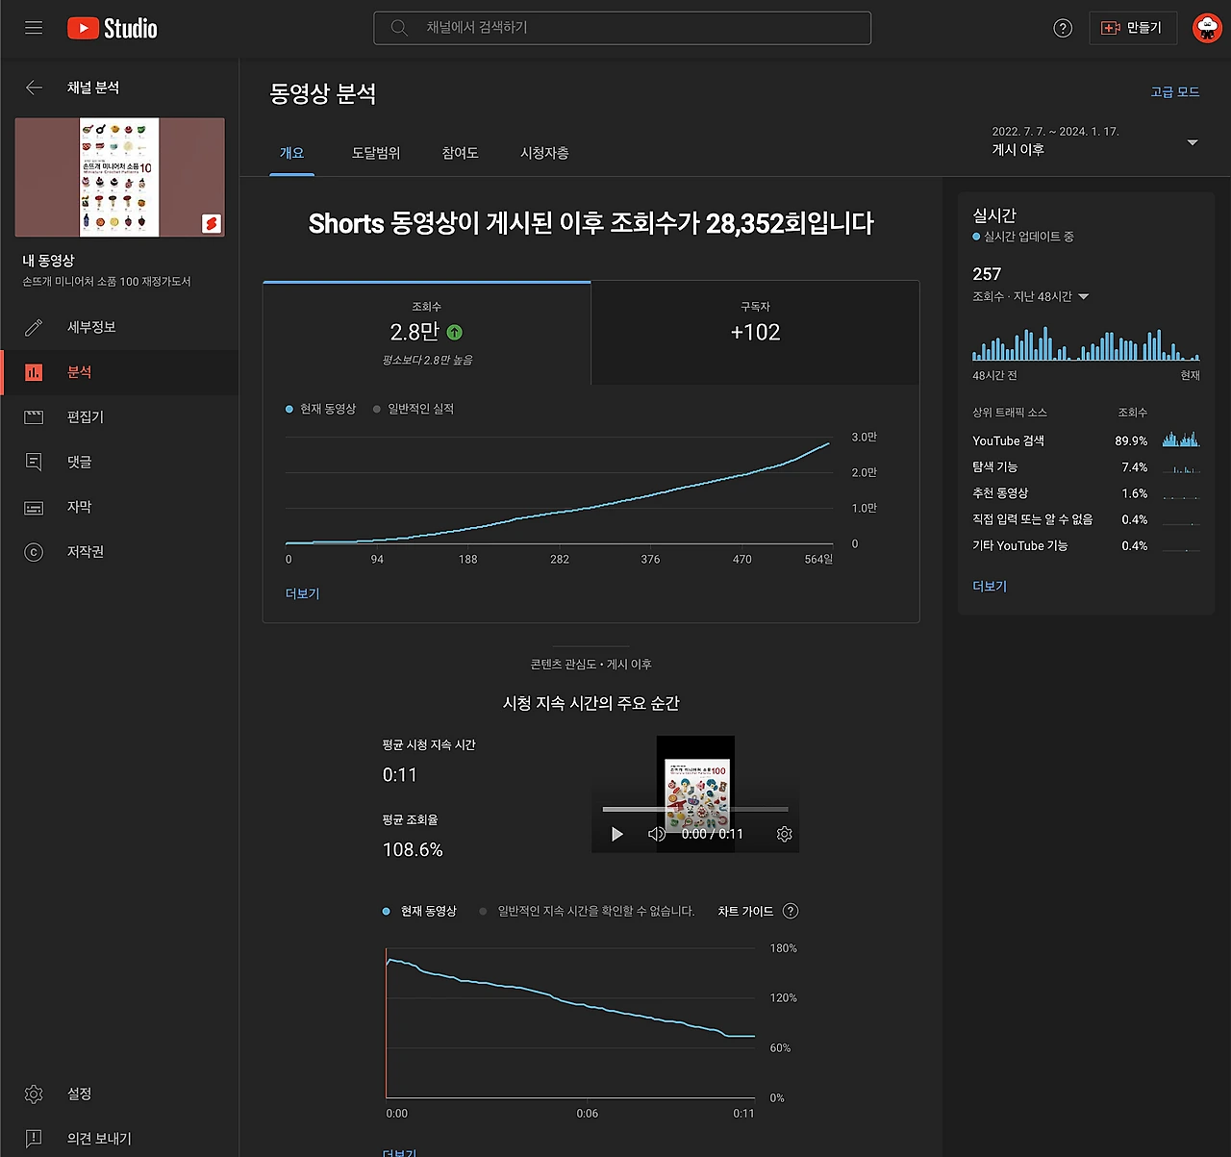This screenshot has width=1231, height=1157.
Task: Open the Analytics (분석) sidebar icon
Action: coord(34,372)
